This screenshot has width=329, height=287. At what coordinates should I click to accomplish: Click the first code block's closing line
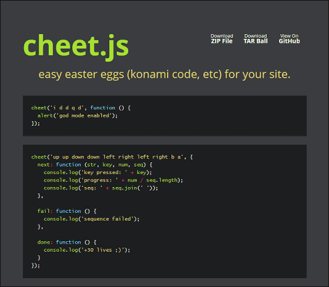(x=36, y=124)
